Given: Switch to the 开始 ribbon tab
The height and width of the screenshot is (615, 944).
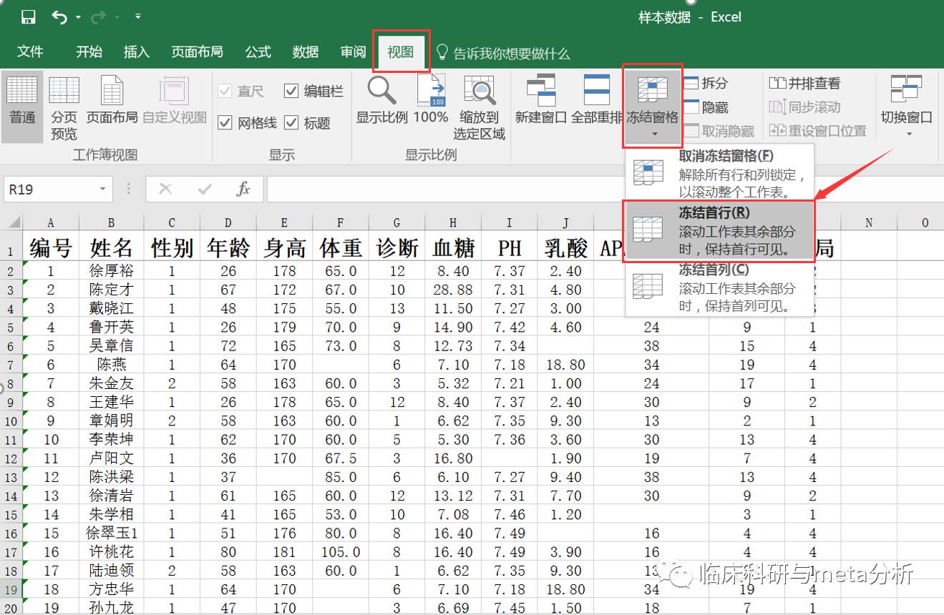Looking at the screenshot, I should tap(89, 51).
